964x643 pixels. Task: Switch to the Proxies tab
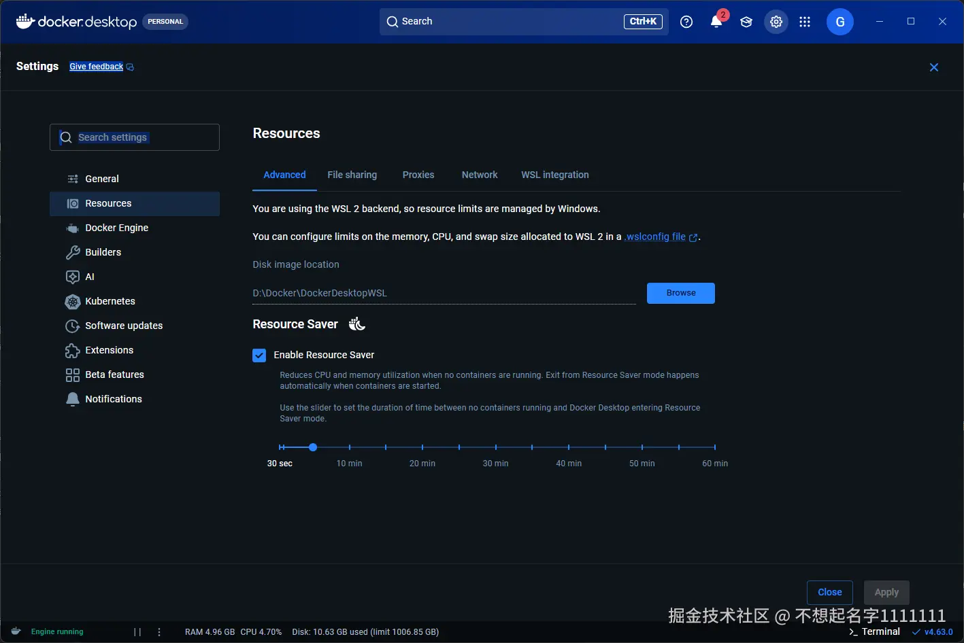[x=418, y=175]
